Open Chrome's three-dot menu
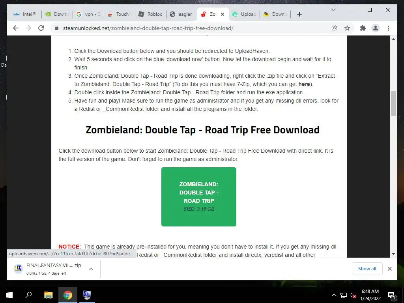Image resolution: width=404 pixels, height=303 pixels. pos(388,28)
